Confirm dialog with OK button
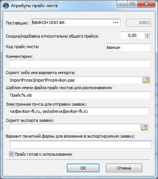The width and height of the screenshot is (158, 179). click(x=83, y=168)
